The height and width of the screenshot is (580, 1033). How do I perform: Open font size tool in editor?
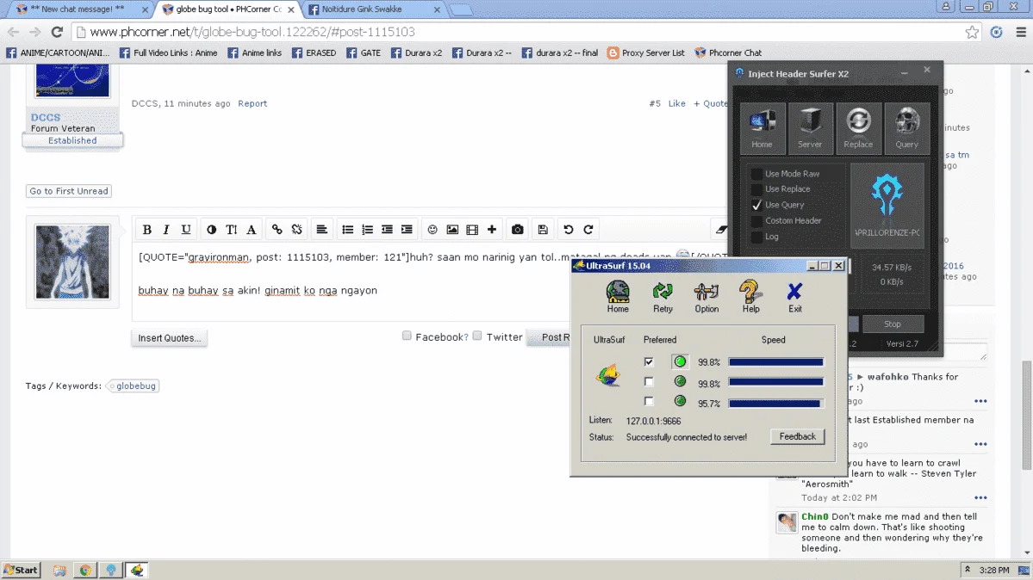pos(231,229)
